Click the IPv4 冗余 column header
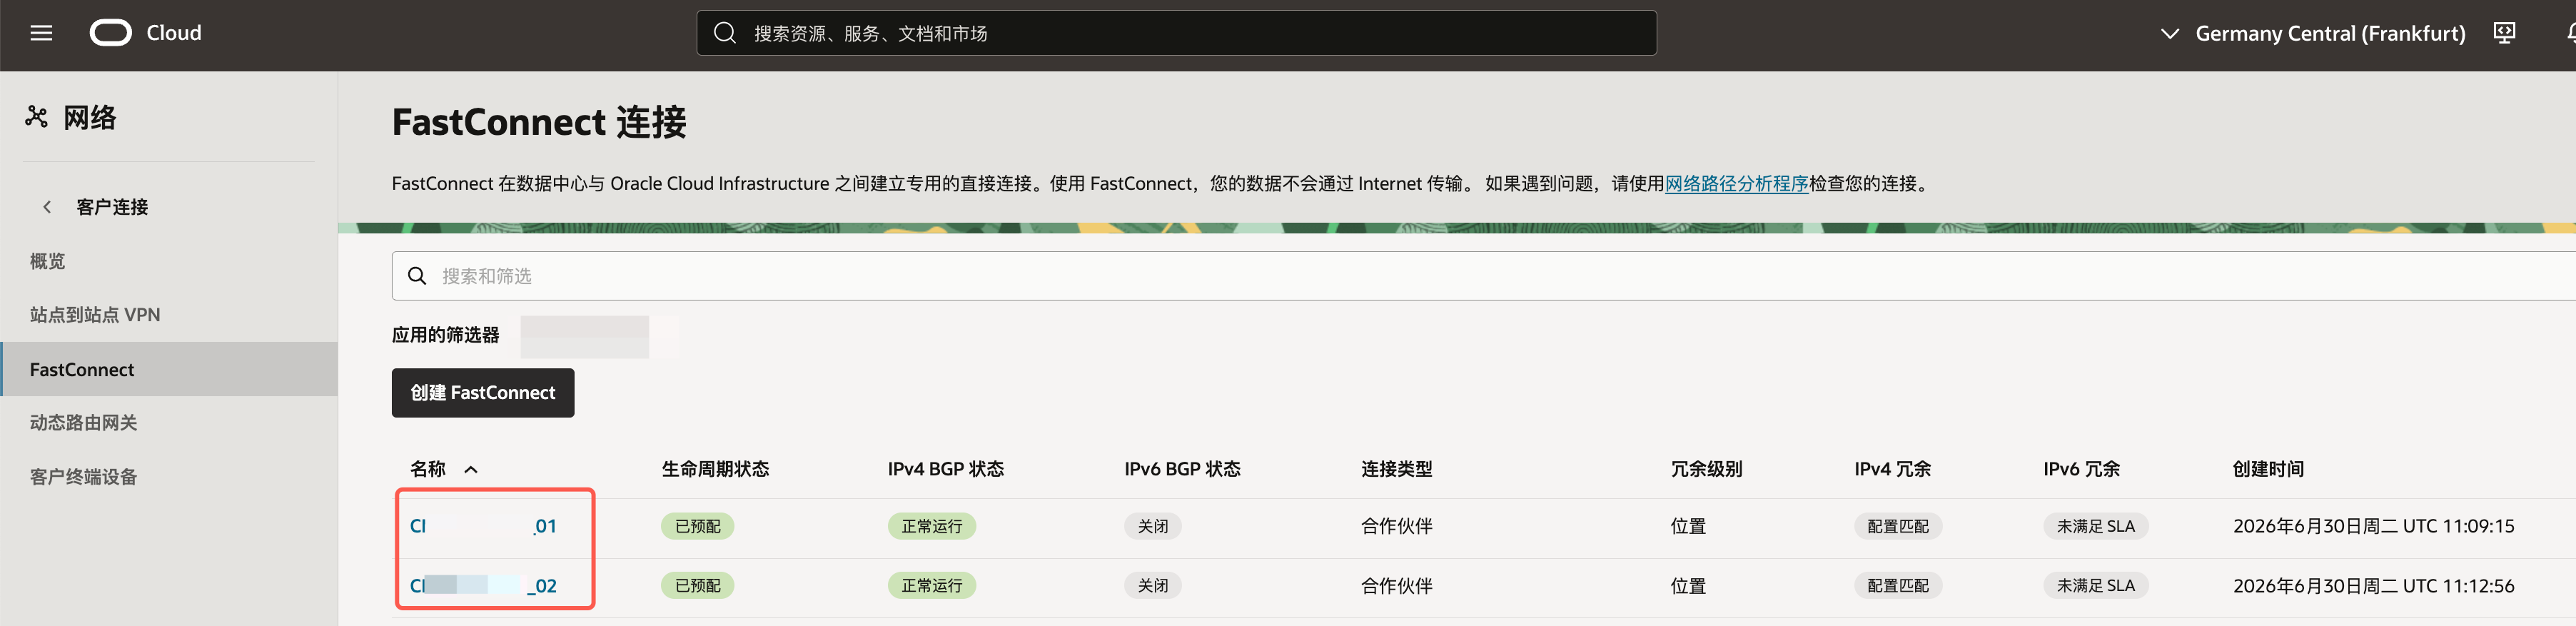This screenshot has height=626, width=2576. [1892, 469]
